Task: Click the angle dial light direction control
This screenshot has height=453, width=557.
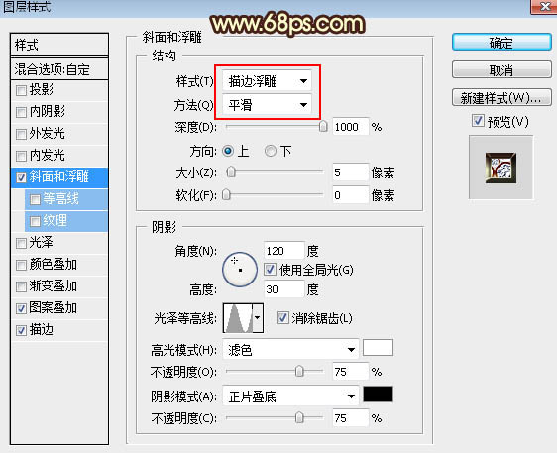Action: point(240,270)
